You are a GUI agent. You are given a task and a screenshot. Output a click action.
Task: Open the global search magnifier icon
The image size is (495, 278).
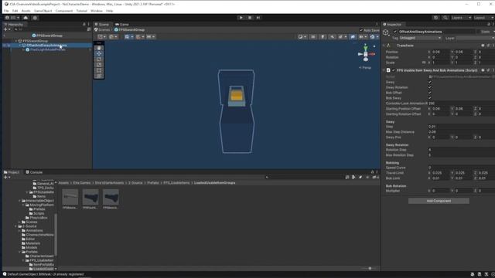click(445, 18)
